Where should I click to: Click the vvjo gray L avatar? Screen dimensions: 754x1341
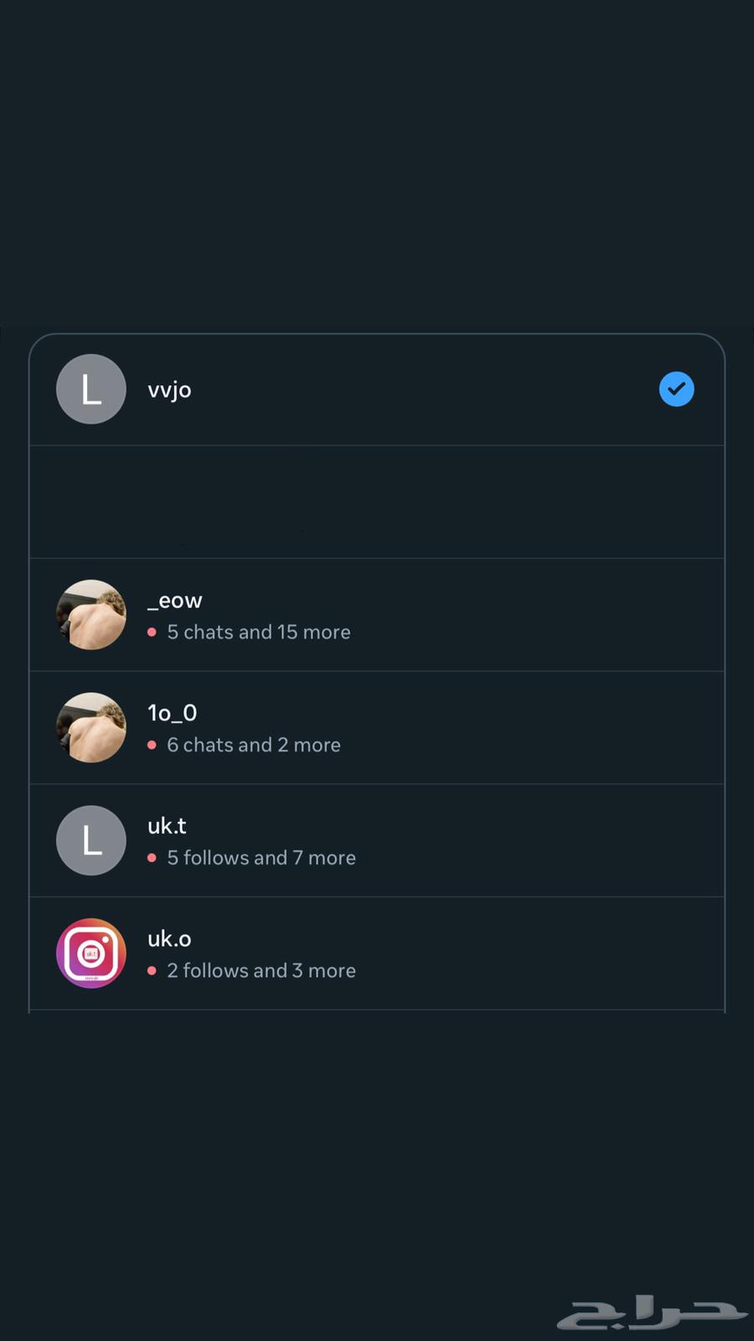click(x=91, y=389)
